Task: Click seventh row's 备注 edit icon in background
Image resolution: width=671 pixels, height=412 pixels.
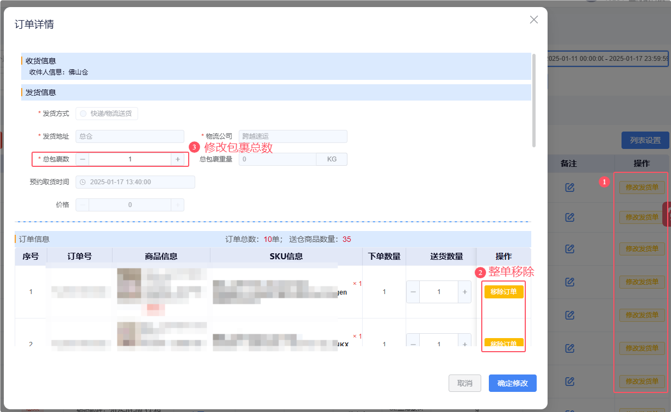Action: (570, 382)
